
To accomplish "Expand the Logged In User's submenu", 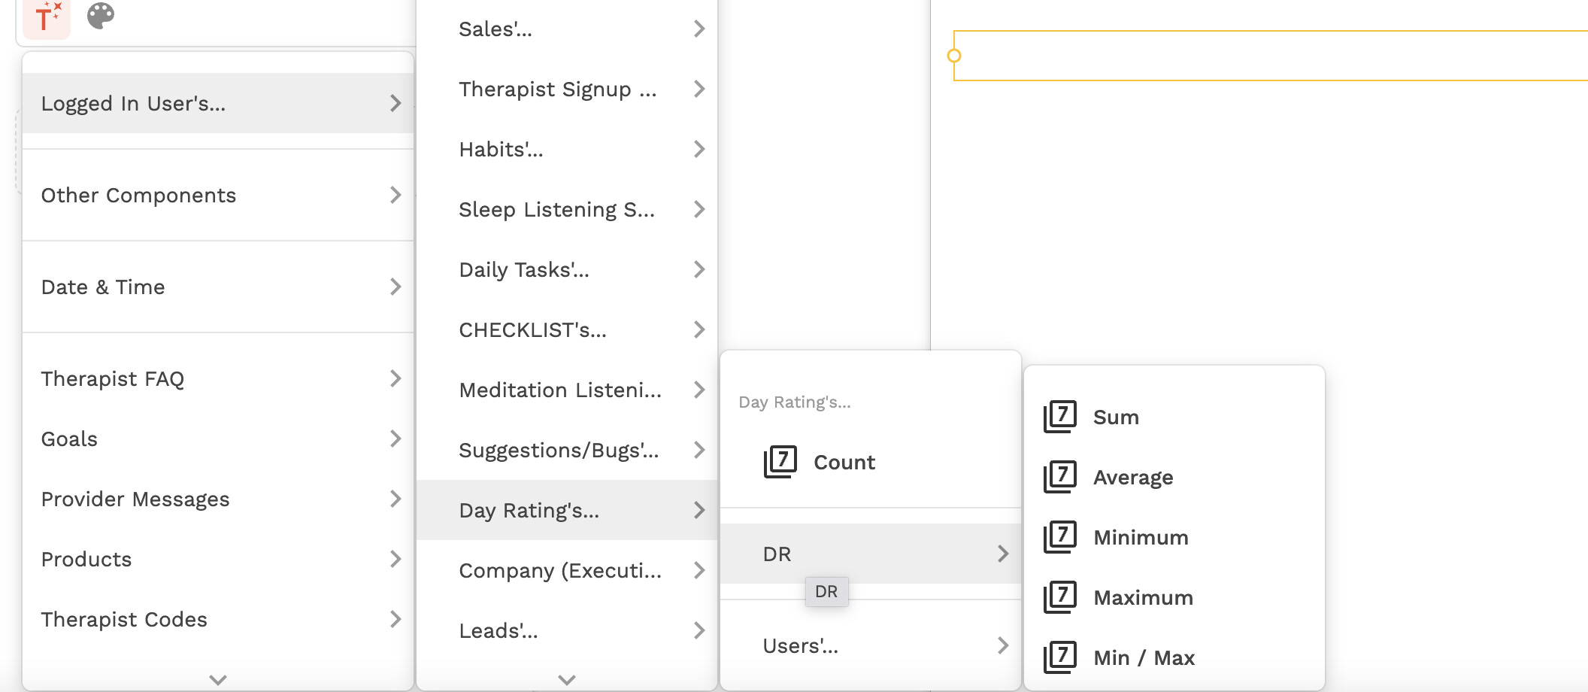I will (x=218, y=104).
